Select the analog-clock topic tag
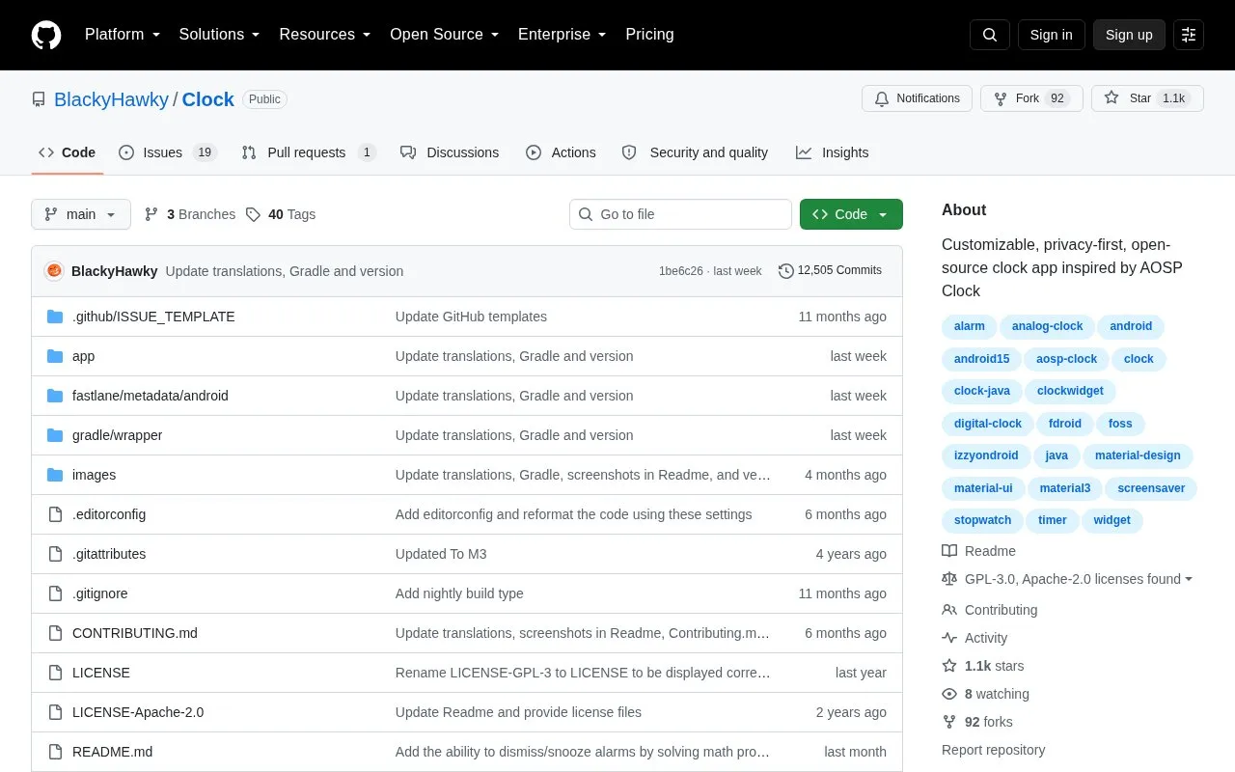 1048,326
